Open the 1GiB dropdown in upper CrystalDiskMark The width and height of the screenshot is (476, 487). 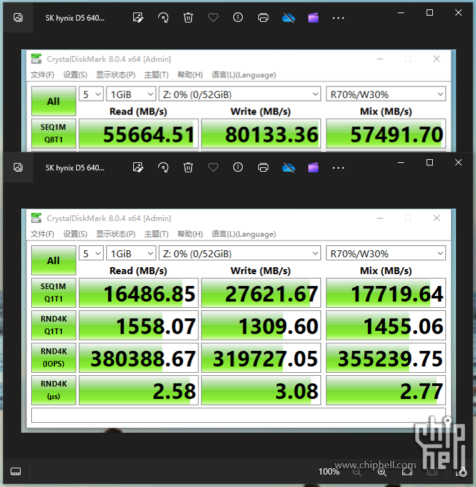point(131,94)
